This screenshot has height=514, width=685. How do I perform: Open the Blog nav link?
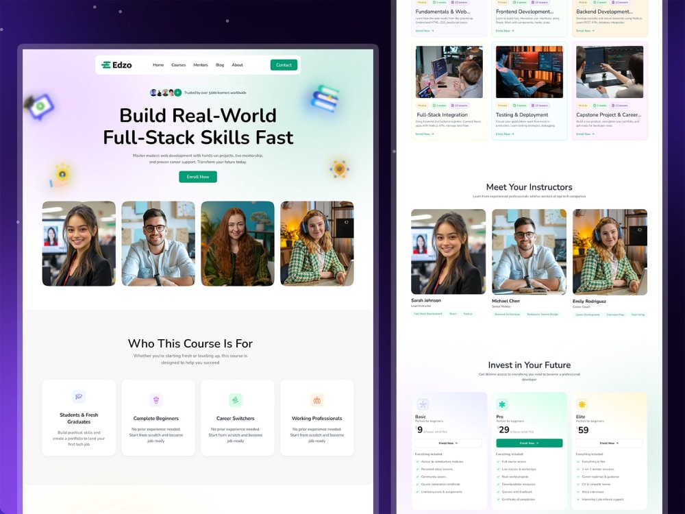(x=220, y=65)
